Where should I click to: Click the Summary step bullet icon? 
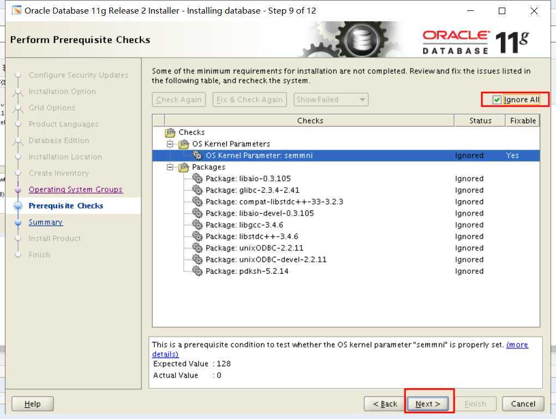coord(18,223)
